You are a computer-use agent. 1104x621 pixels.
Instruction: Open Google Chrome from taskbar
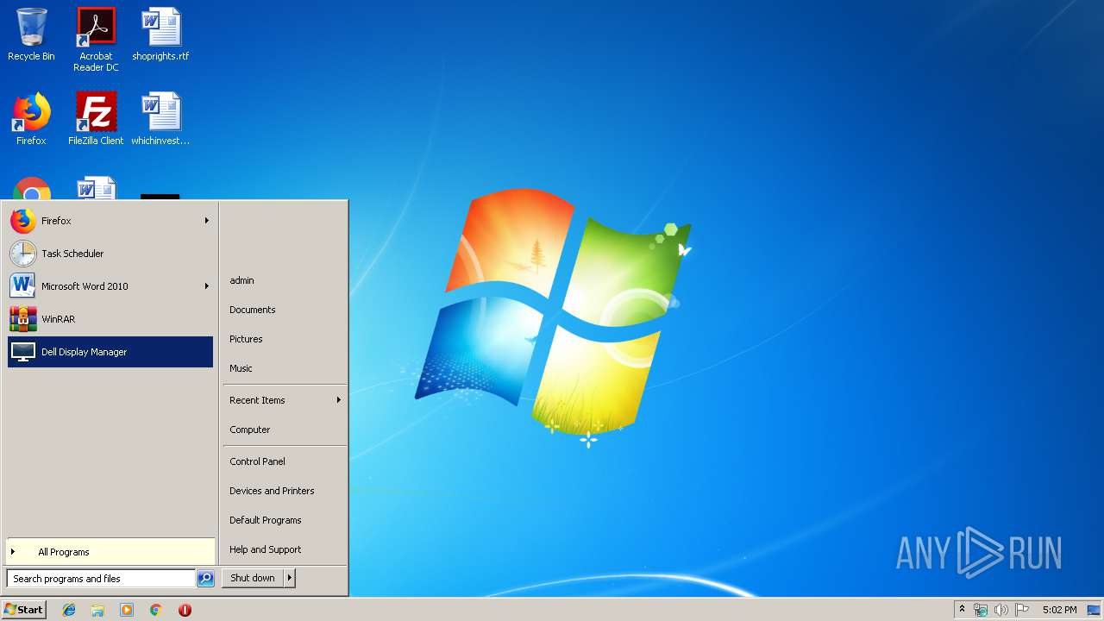tap(155, 610)
